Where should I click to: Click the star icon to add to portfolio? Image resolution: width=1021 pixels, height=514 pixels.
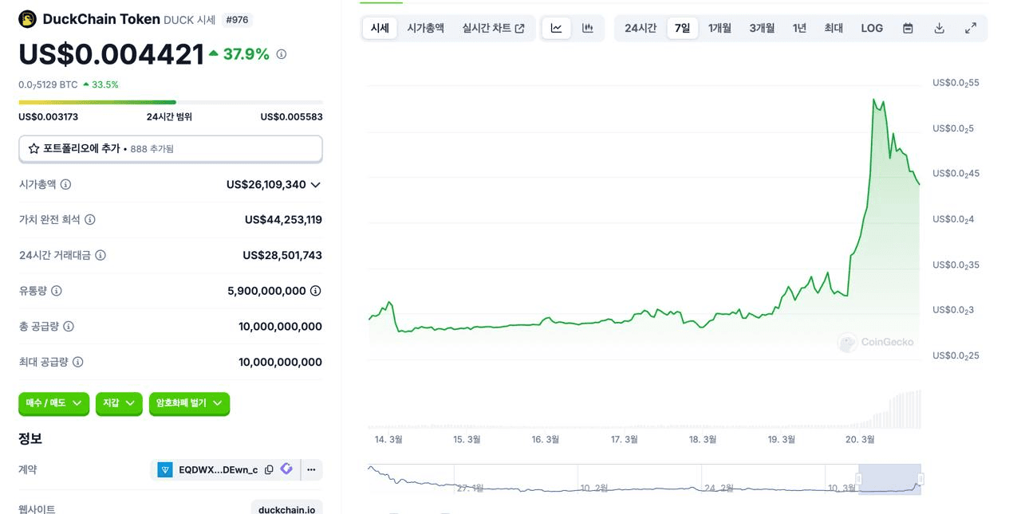point(33,148)
